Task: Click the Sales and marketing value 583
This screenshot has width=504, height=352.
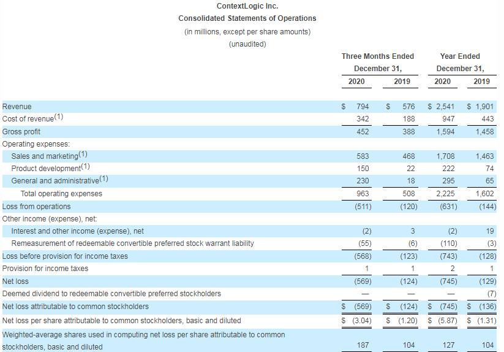Action: click(x=363, y=156)
